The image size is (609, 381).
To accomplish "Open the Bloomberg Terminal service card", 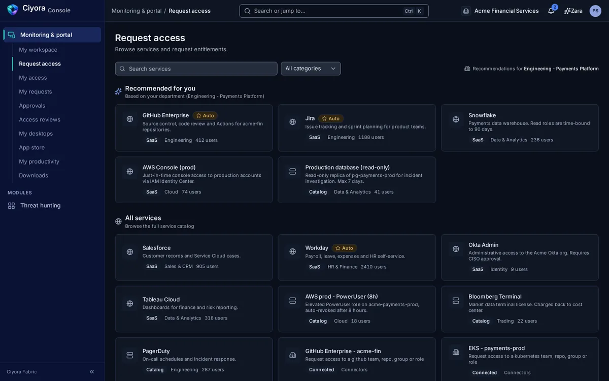I will click(x=520, y=309).
